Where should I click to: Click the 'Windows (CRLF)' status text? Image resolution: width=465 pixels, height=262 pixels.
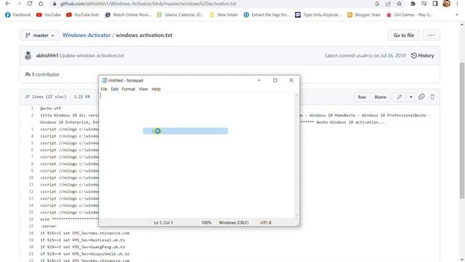tap(233, 223)
